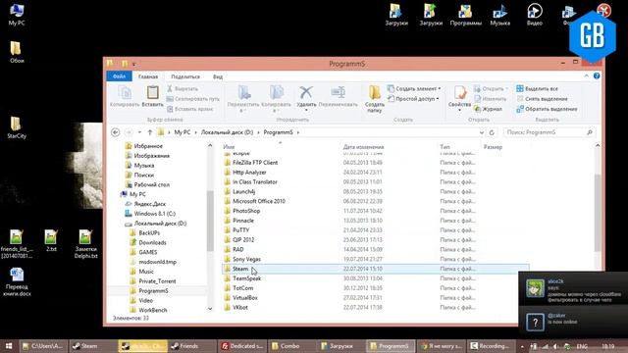Click the Windows Start button

point(9,346)
